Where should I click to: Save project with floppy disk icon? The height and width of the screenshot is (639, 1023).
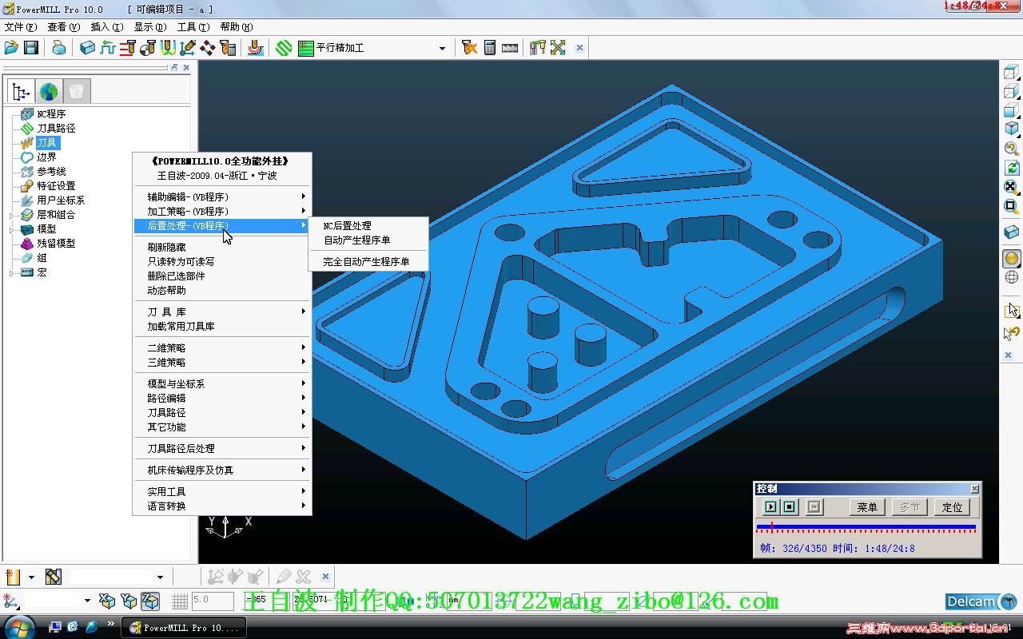(x=31, y=48)
